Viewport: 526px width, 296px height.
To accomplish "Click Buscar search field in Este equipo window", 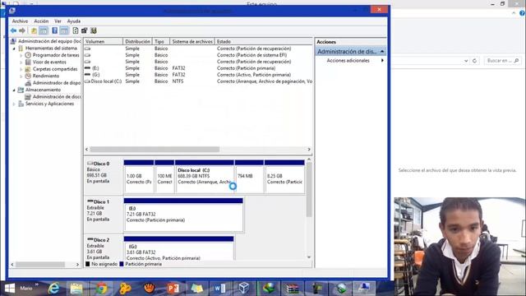I will pyautogui.click(x=502, y=61).
